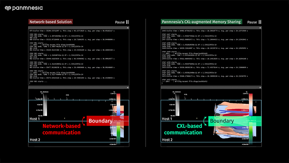Click 'STEP 985 starts' line in network log
The height and width of the screenshot is (163, 289).
pyautogui.click(x=38, y=81)
